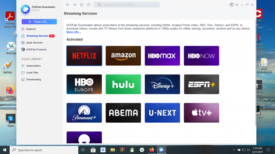The image size is (275, 154).
Task: Choose the Disney+ tile
Action: [x=162, y=84]
